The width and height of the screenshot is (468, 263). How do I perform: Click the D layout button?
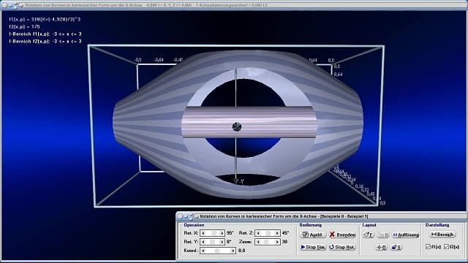pos(382,247)
